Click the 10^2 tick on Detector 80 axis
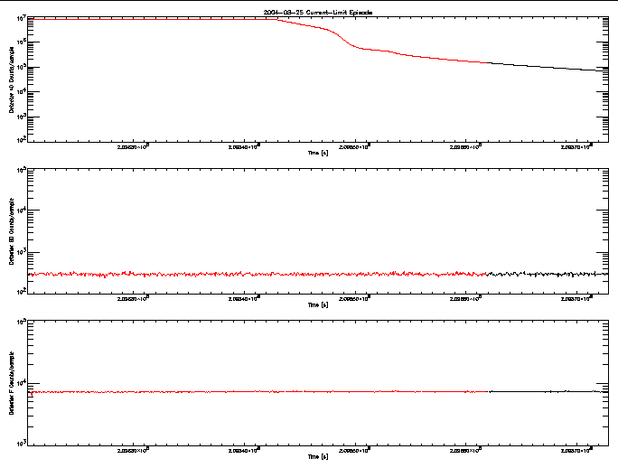618x468 pixels. click(x=22, y=291)
